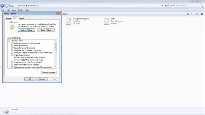The image size is (205, 115).
Task: Refresh the Extra Data (G:) folder
Action: pyautogui.click(x=166, y=6)
